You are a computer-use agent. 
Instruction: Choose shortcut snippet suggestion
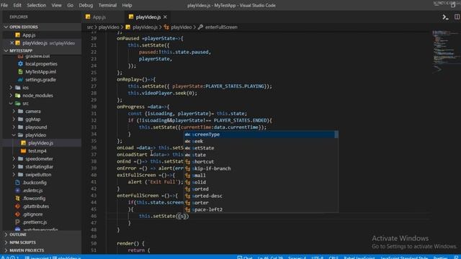coord(261,162)
